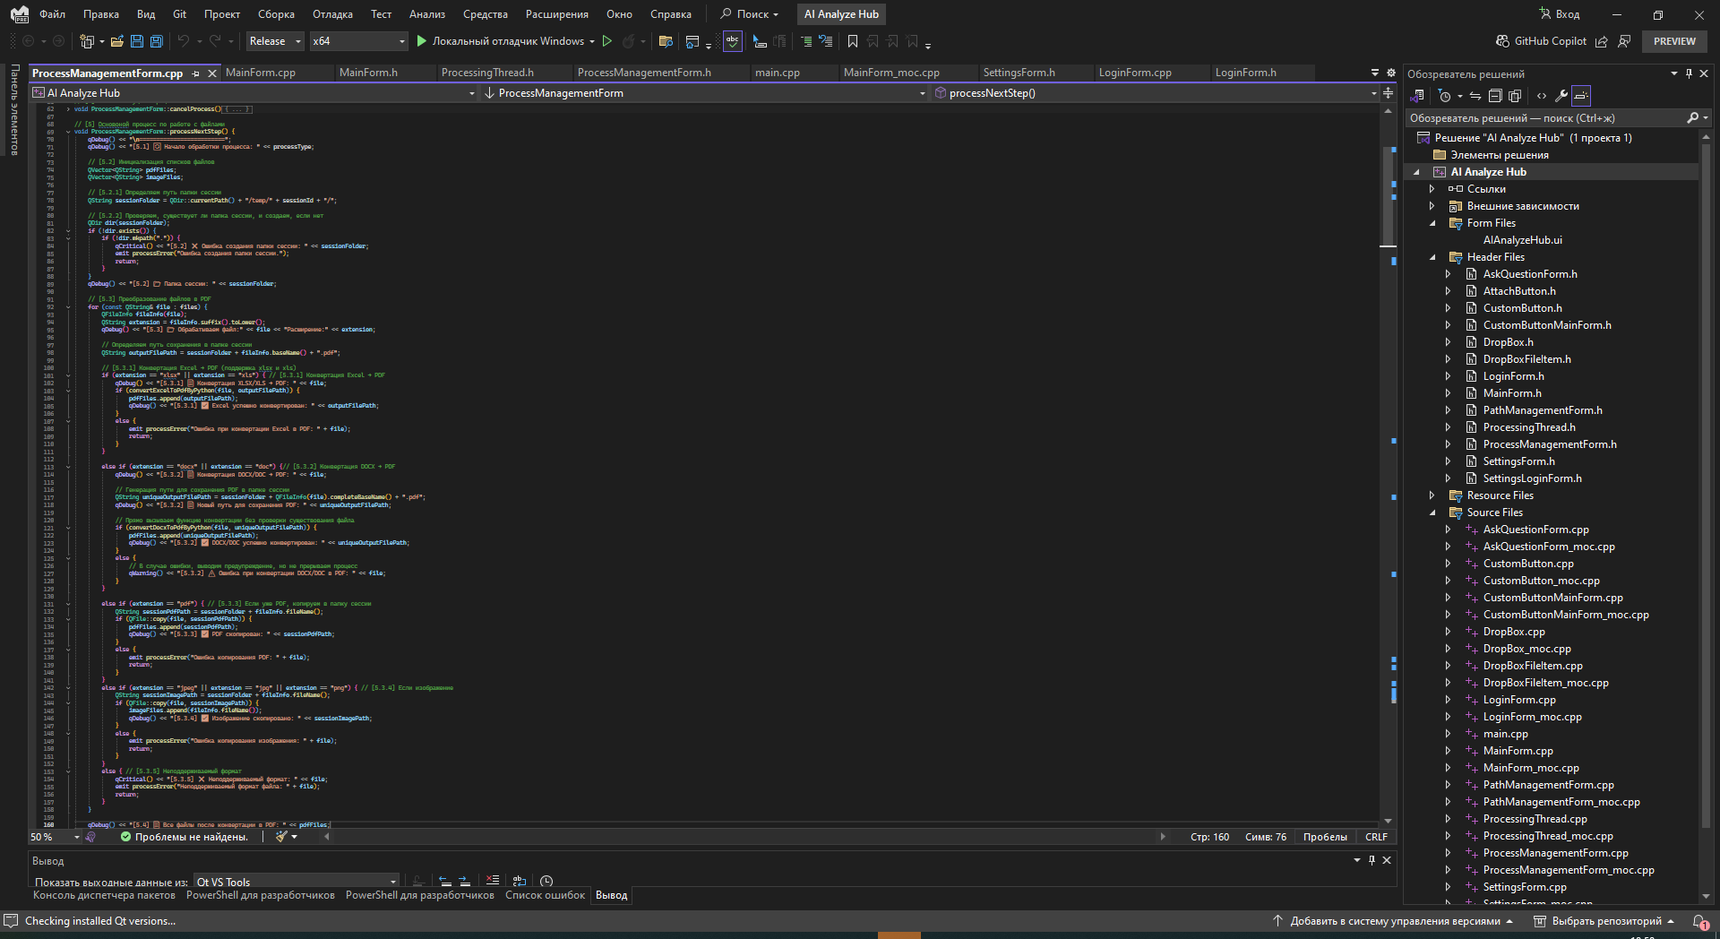Viewport: 1720px width, 939px height.
Task: Open the x64 platform dropdown
Action: tap(359, 41)
